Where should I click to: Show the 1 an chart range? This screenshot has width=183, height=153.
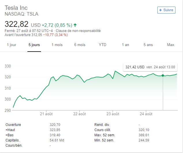click(126, 45)
